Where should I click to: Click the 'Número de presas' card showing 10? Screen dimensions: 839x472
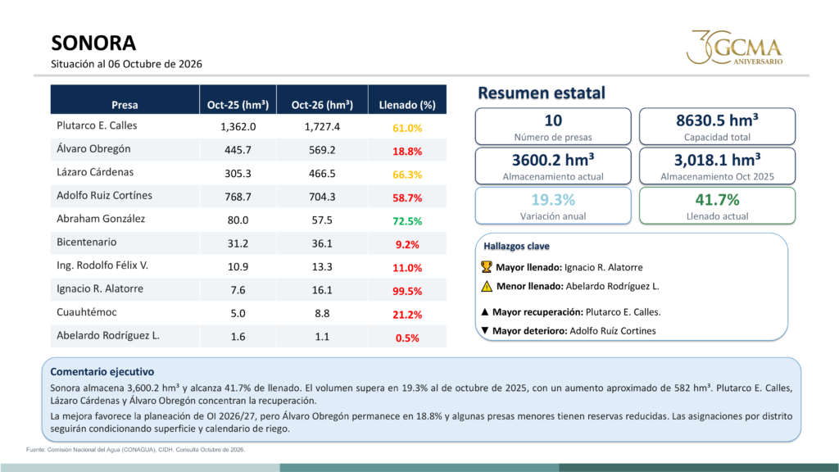(x=553, y=127)
